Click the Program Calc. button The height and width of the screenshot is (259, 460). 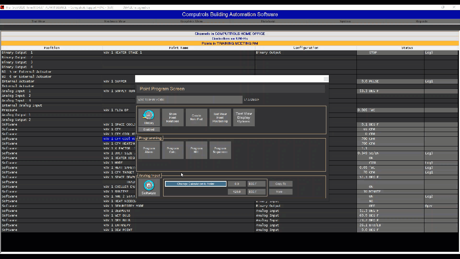pyautogui.click(x=172, y=150)
